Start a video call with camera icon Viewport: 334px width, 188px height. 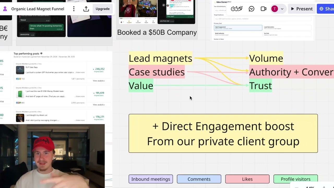click(x=264, y=9)
